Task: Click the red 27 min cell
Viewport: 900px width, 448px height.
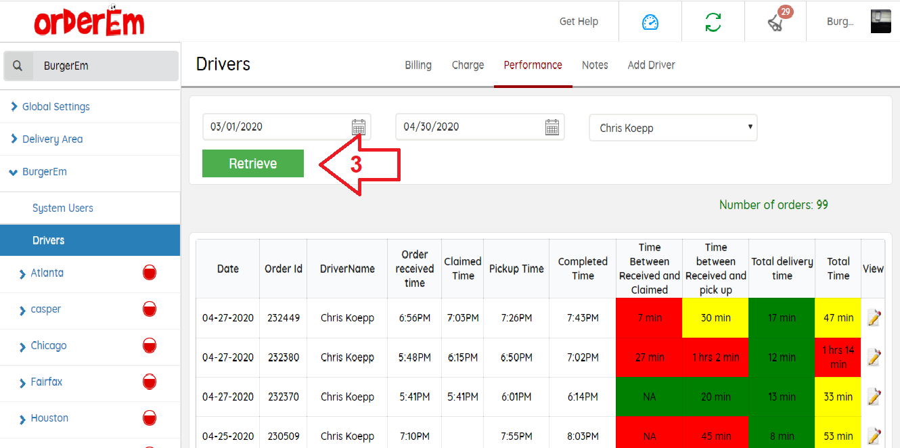Action: pyautogui.click(x=649, y=357)
